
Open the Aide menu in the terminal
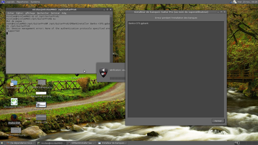(x=64, y=13)
